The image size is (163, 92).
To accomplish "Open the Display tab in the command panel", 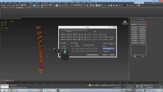I will [x=142, y=19].
